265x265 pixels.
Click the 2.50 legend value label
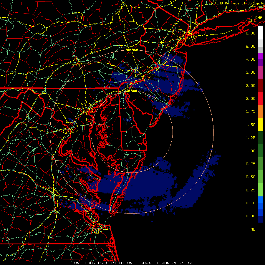251,85
